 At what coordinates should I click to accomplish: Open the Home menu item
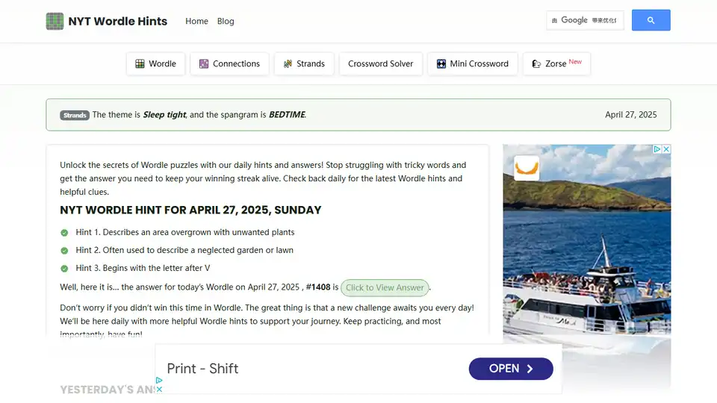tap(196, 21)
